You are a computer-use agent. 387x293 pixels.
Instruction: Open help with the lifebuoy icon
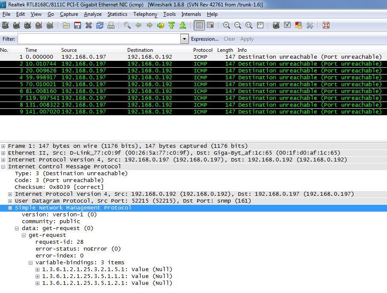click(326, 25)
